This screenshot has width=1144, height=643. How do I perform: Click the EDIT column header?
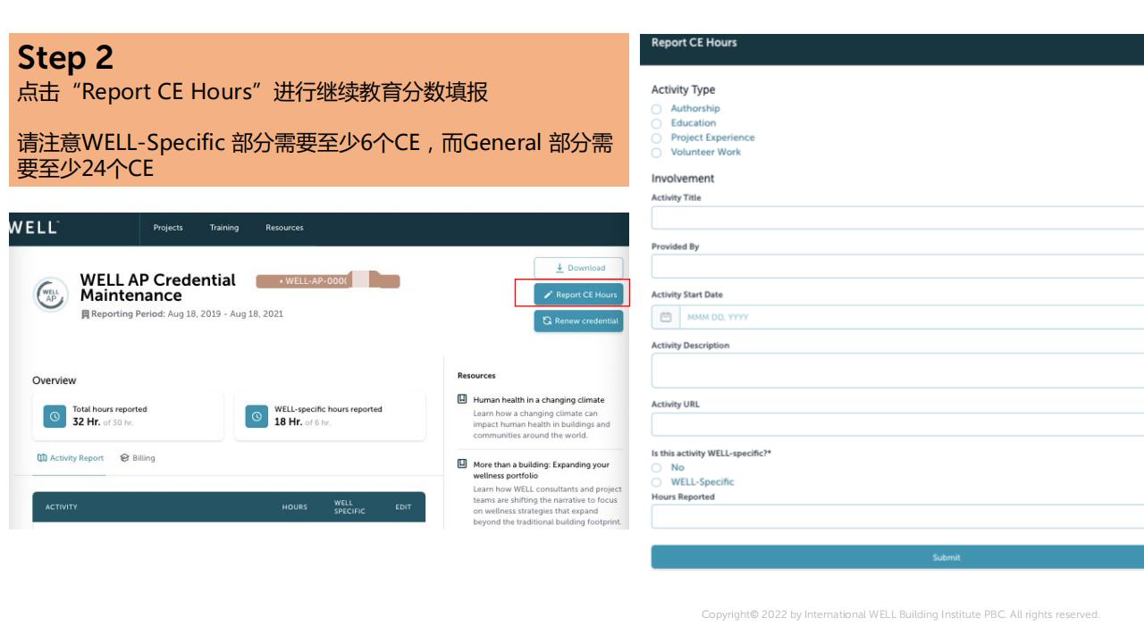[403, 507]
